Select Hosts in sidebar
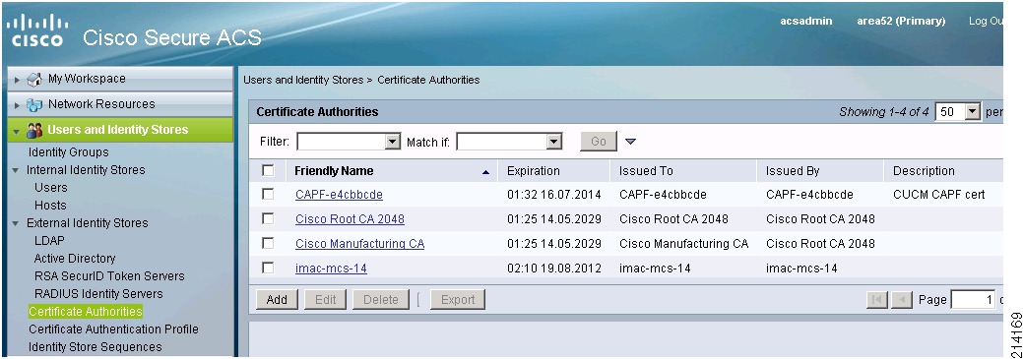The image size is (1023, 359). 50,206
